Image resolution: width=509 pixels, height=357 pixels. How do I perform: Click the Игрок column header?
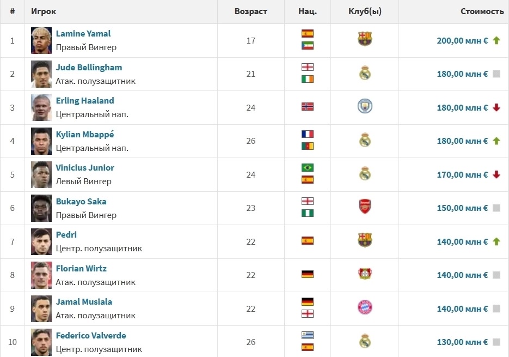pos(44,11)
